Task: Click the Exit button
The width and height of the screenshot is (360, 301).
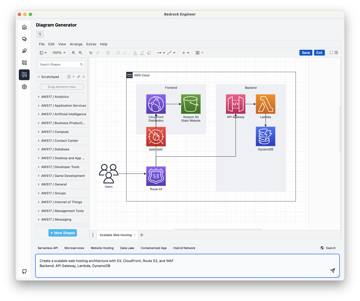Action: point(319,53)
